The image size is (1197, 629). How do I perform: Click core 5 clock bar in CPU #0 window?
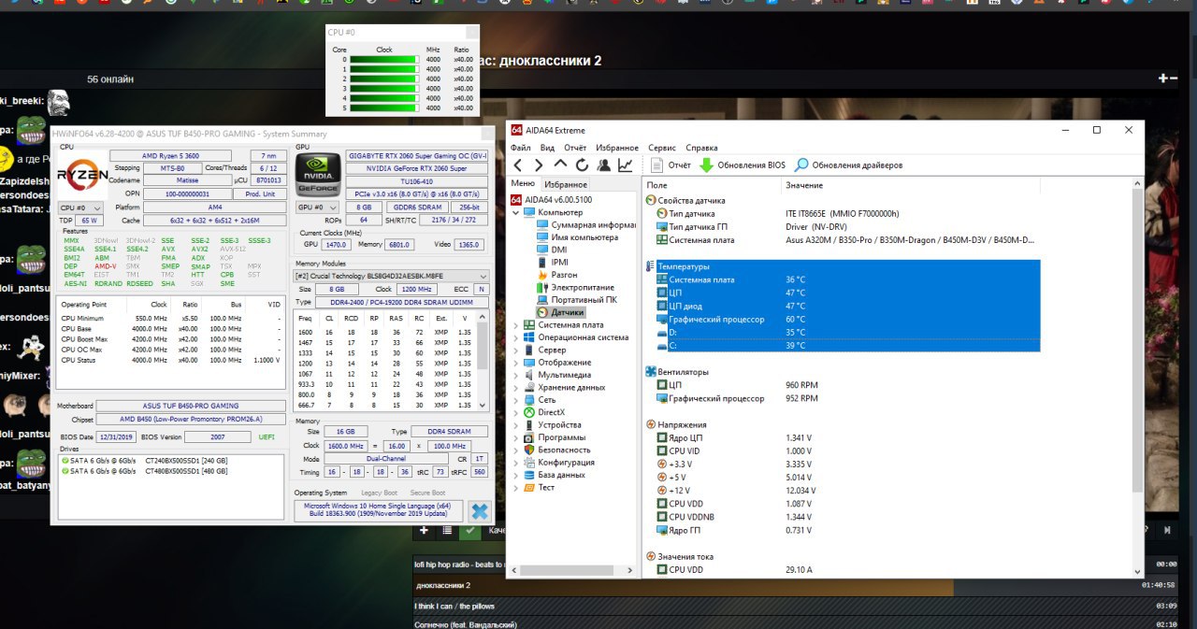pos(383,107)
